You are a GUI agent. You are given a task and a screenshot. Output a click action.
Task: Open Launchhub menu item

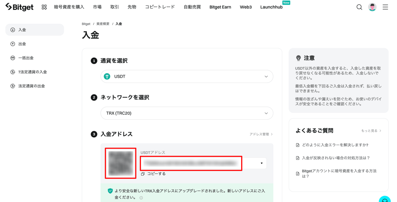271,7
